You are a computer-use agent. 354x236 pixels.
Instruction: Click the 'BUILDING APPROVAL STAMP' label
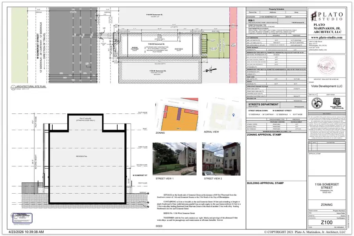click(265, 183)
